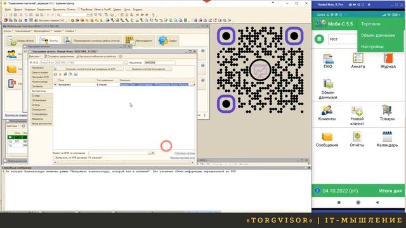Click the two-people agents icon in the Mobi-C left panel
This screenshot has height=228, width=406.
click(x=11, y=54)
